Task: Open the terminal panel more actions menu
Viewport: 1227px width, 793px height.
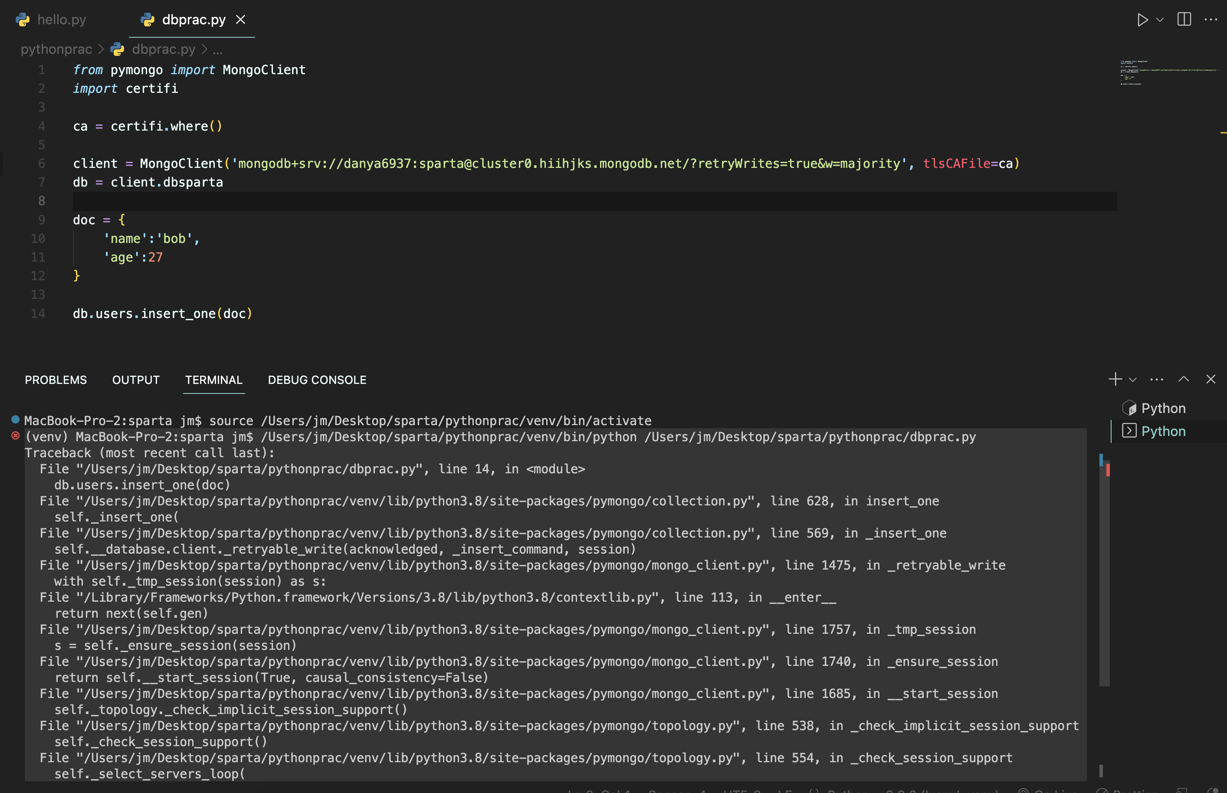Action: coord(1157,380)
